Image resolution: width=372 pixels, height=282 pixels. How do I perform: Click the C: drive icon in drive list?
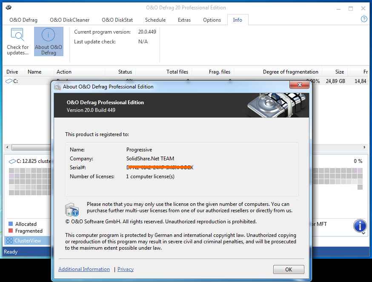coord(9,81)
